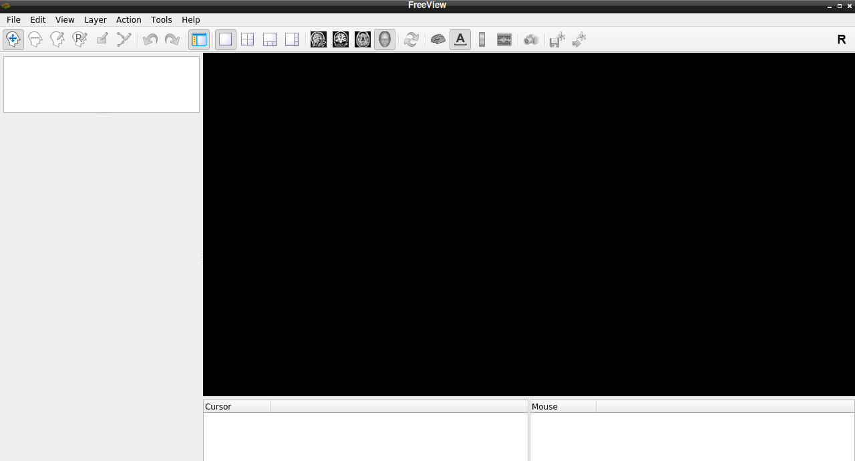The width and height of the screenshot is (855, 461).
Task: Select the Point Set Edit tool
Action: [x=124, y=40]
